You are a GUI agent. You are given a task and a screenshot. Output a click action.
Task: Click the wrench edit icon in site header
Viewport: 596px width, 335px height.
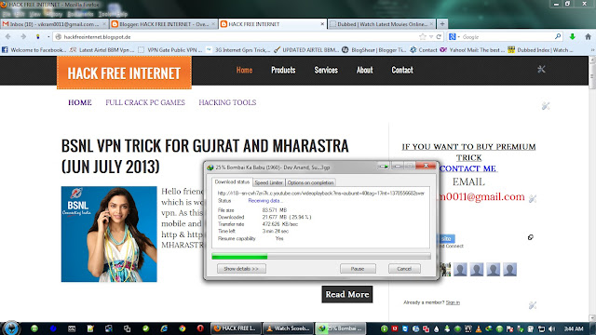pyautogui.click(x=541, y=69)
